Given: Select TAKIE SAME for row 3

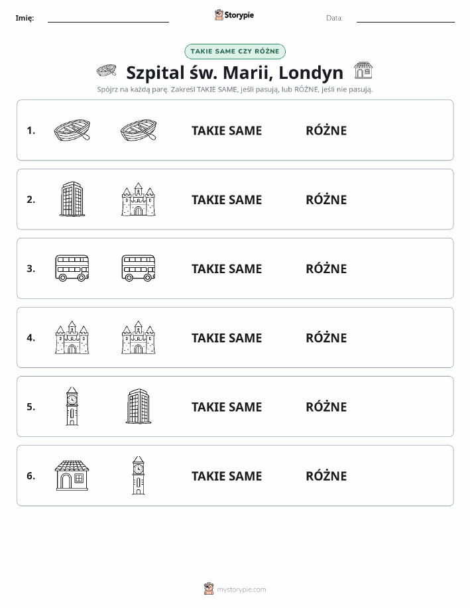Looking at the screenshot, I should [227, 269].
